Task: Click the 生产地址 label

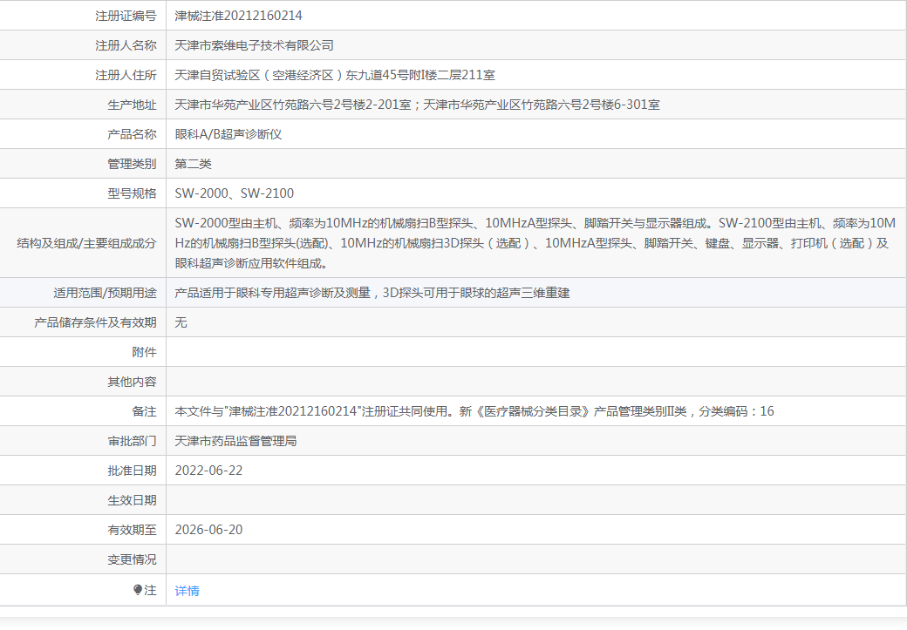Action: (132, 105)
